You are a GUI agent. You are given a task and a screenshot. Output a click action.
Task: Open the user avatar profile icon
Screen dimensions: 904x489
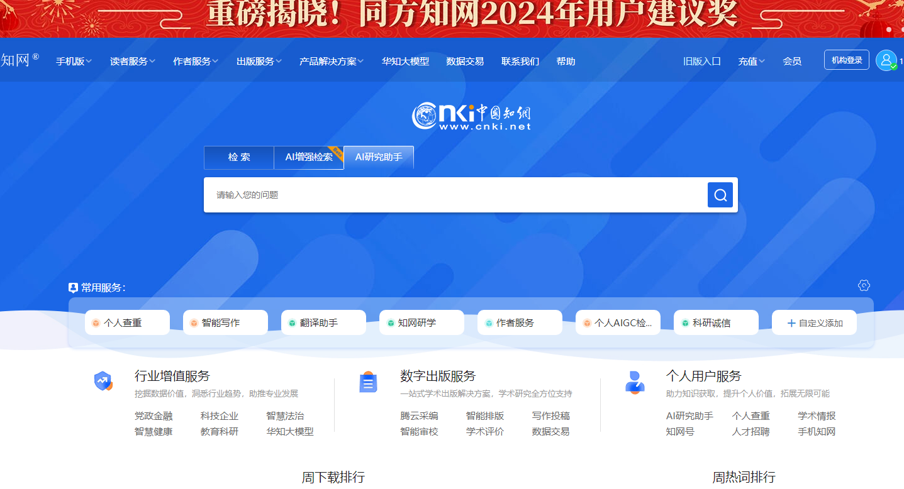click(x=886, y=60)
